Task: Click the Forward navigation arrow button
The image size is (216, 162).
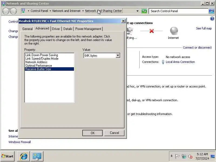Action: coord(13,11)
